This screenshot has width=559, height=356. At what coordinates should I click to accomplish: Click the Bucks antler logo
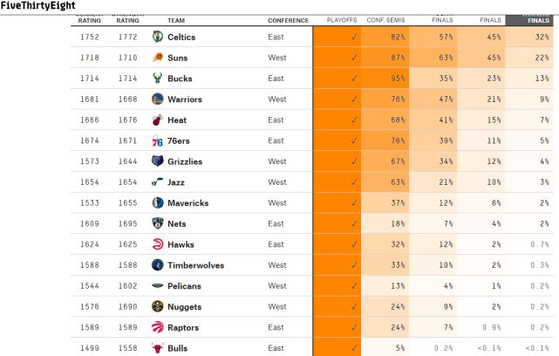(x=158, y=79)
